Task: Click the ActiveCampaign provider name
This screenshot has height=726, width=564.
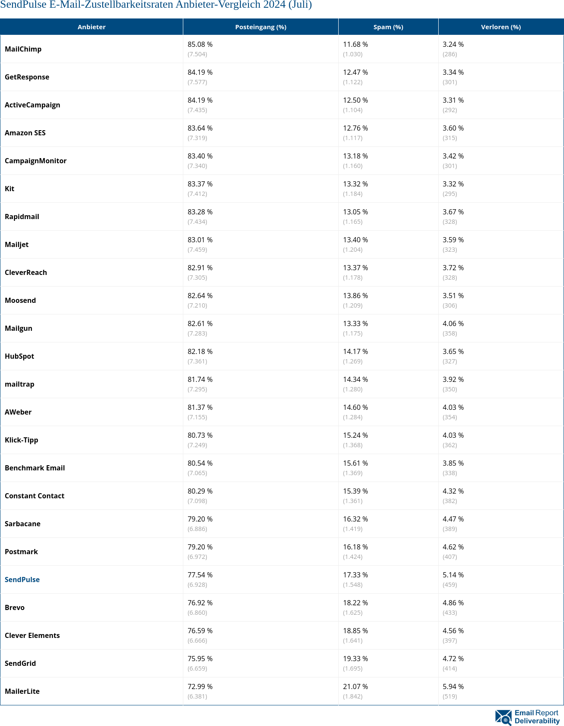Action: pyautogui.click(x=33, y=105)
